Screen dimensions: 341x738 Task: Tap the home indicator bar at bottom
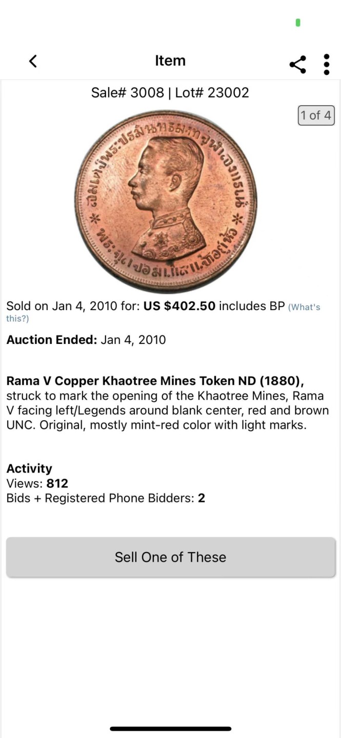tap(170, 728)
